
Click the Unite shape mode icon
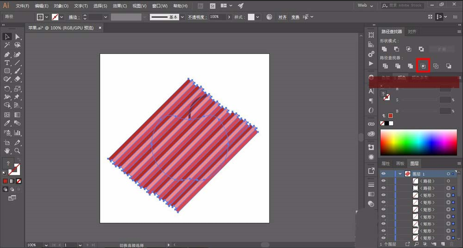tap(384, 49)
